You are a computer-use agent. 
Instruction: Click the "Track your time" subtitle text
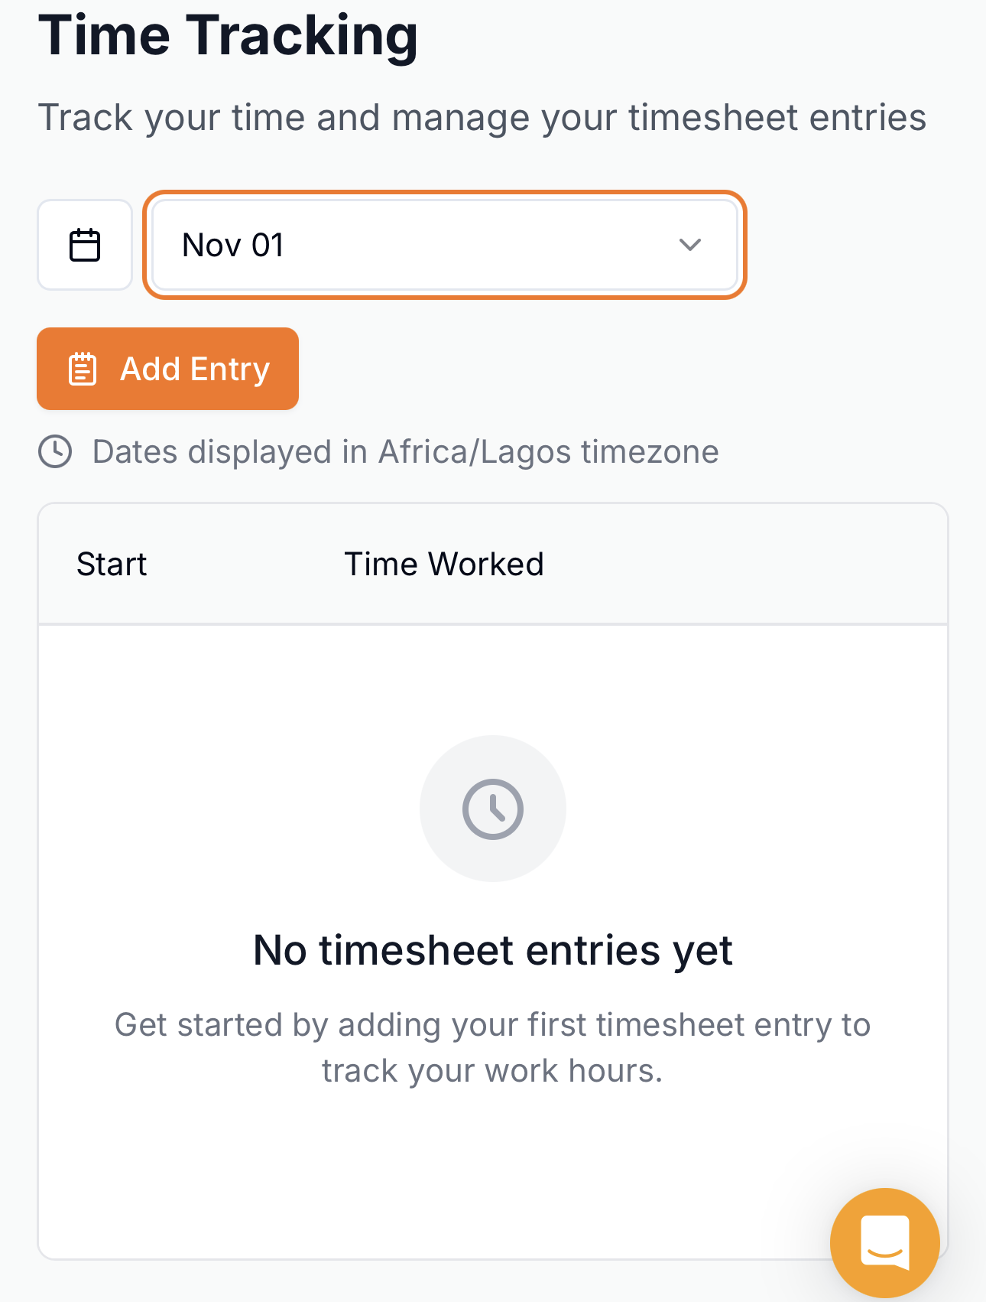tap(482, 118)
